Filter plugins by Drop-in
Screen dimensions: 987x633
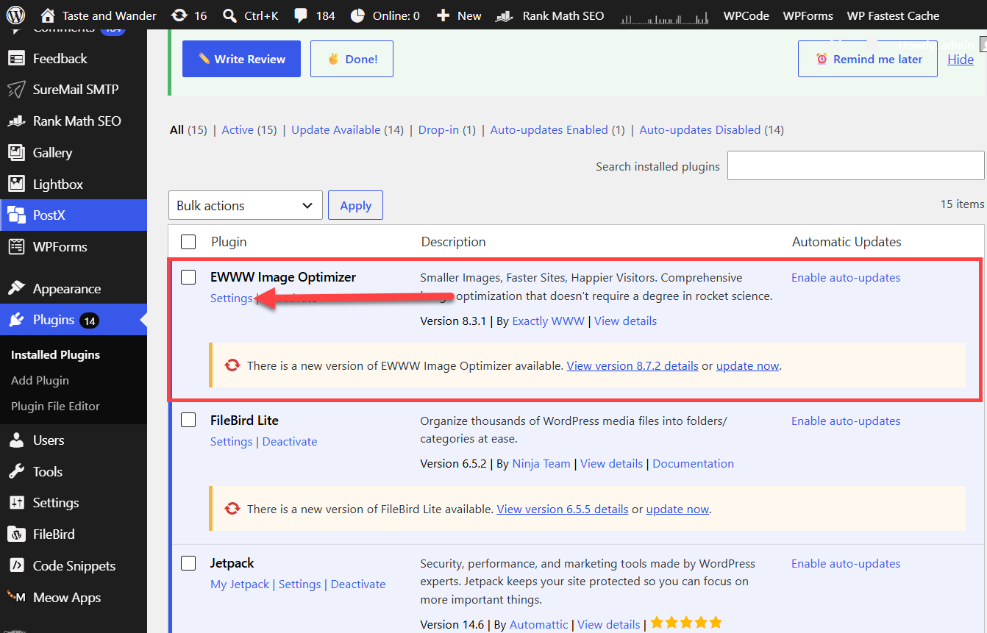tap(438, 130)
